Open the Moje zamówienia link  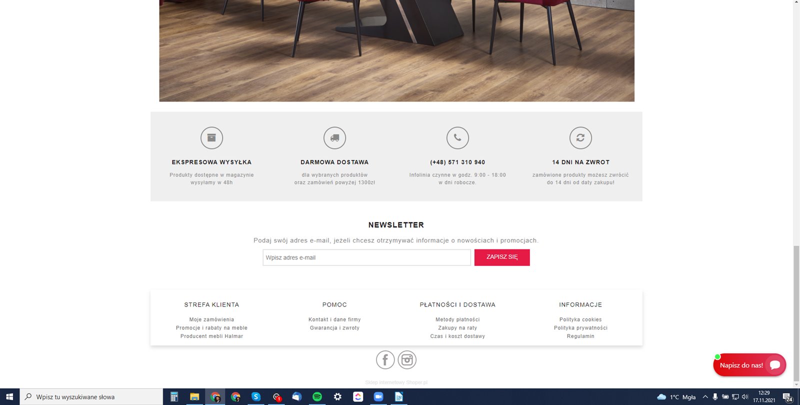click(211, 319)
